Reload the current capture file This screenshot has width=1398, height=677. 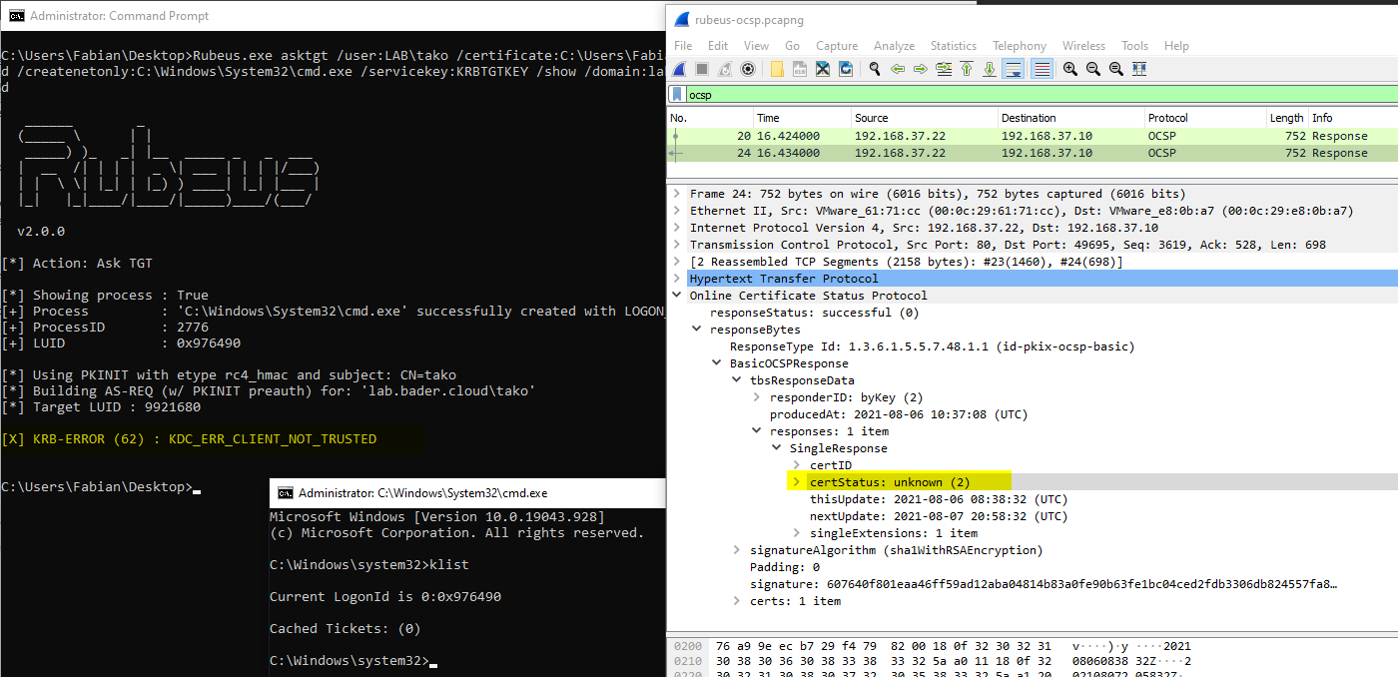pyautogui.click(x=846, y=68)
